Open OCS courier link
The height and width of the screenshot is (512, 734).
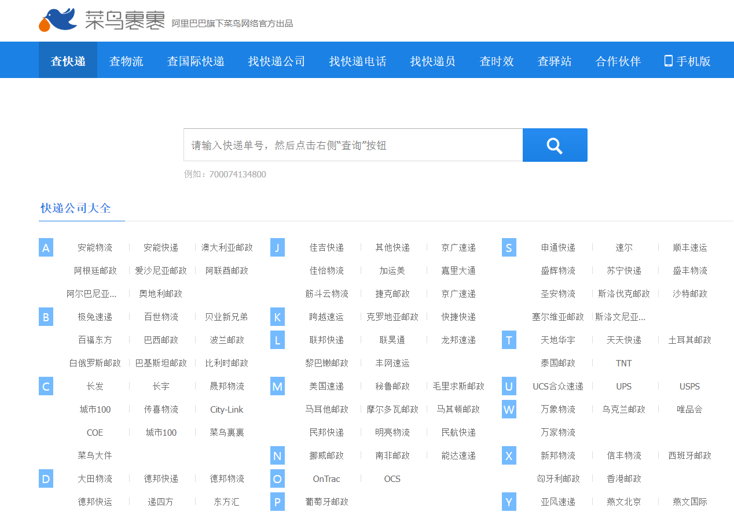click(392, 478)
